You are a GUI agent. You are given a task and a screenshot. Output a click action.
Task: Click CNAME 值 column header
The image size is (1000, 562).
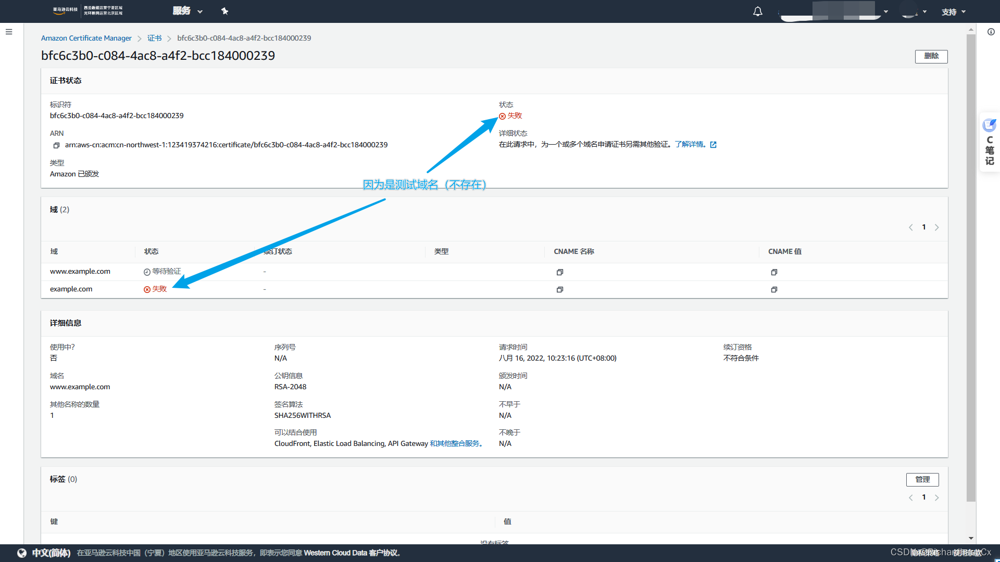784,251
